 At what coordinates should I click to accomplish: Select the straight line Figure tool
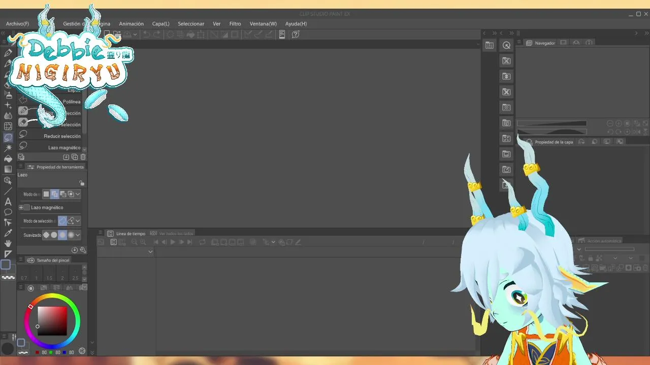tap(8, 191)
